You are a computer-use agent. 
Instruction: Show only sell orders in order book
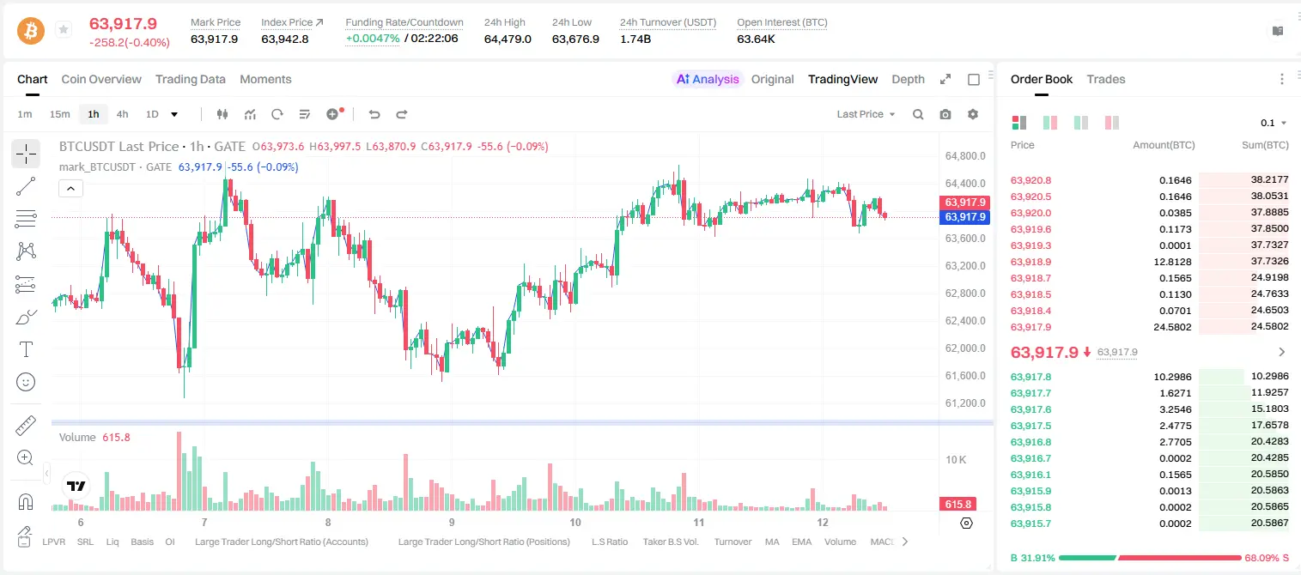(1111, 123)
